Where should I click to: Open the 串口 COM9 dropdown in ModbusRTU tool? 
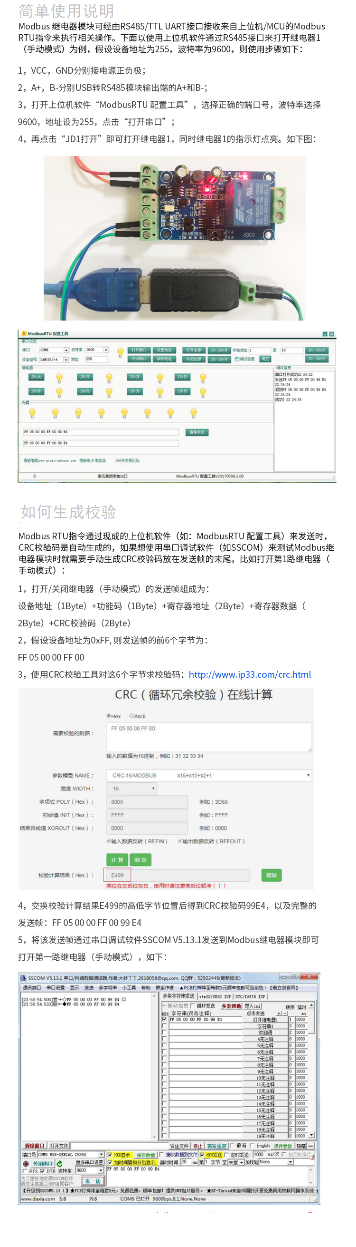click(x=55, y=350)
